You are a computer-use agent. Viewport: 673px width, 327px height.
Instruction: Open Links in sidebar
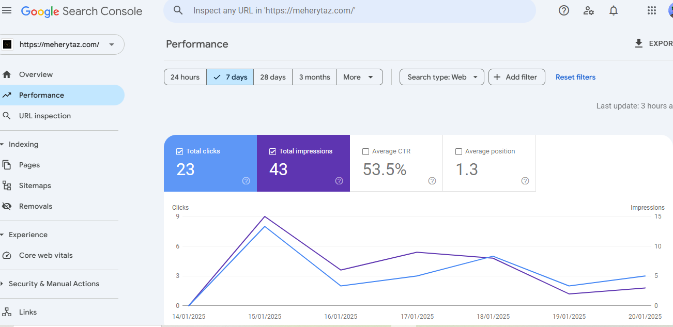62,312
